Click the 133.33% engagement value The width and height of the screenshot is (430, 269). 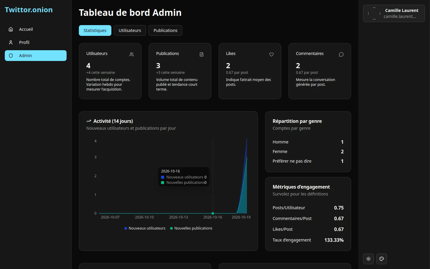point(334,240)
